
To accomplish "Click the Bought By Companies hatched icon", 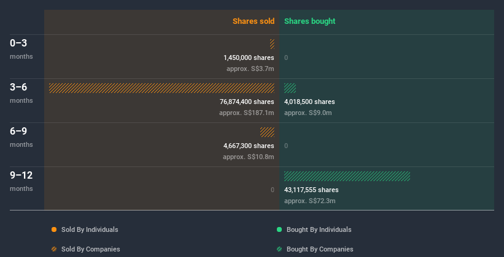I will pyautogui.click(x=279, y=249).
